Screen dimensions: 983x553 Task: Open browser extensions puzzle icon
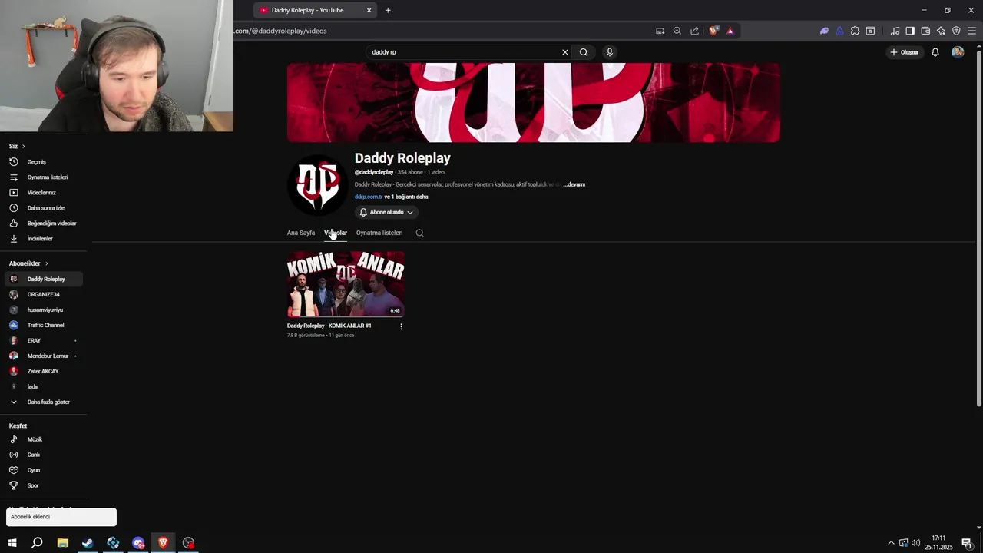click(855, 31)
